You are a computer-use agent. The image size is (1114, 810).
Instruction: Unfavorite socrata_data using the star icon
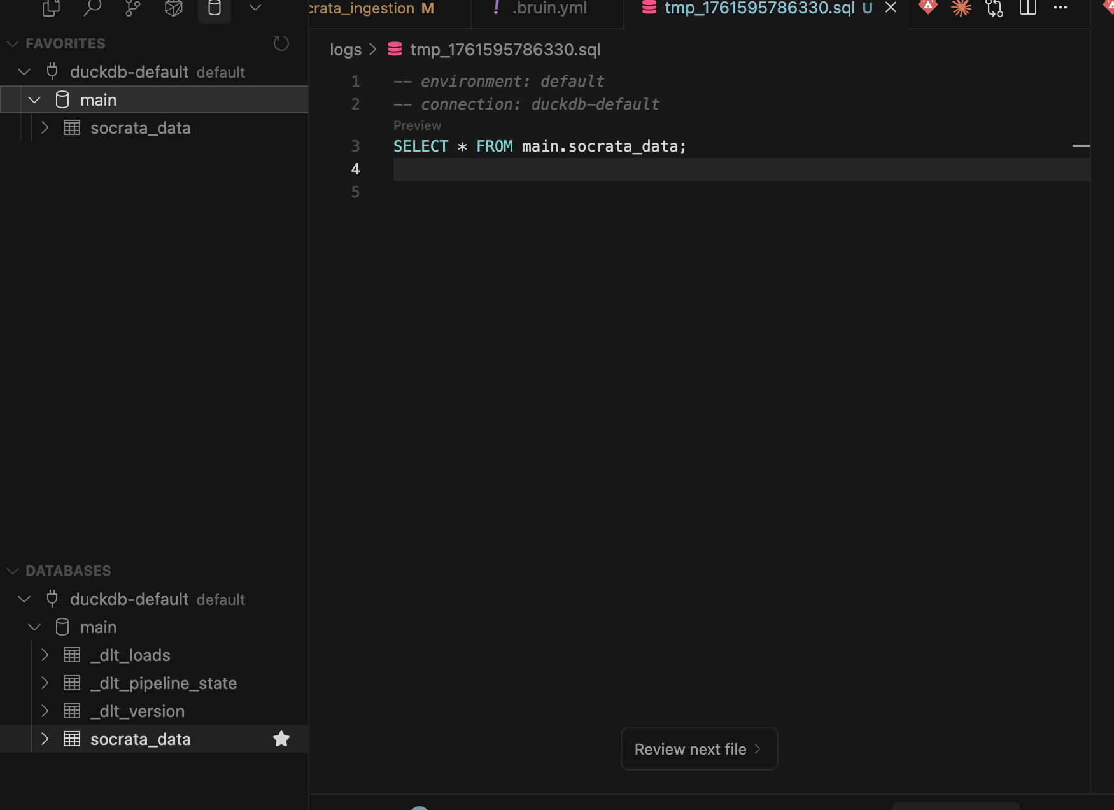point(281,739)
